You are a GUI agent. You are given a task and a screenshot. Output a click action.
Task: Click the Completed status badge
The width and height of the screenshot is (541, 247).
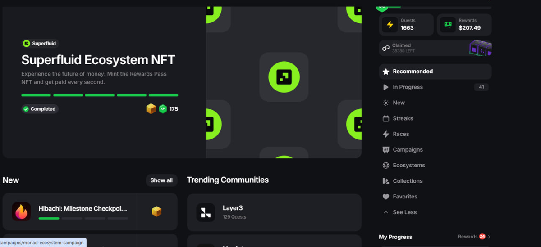coord(40,109)
